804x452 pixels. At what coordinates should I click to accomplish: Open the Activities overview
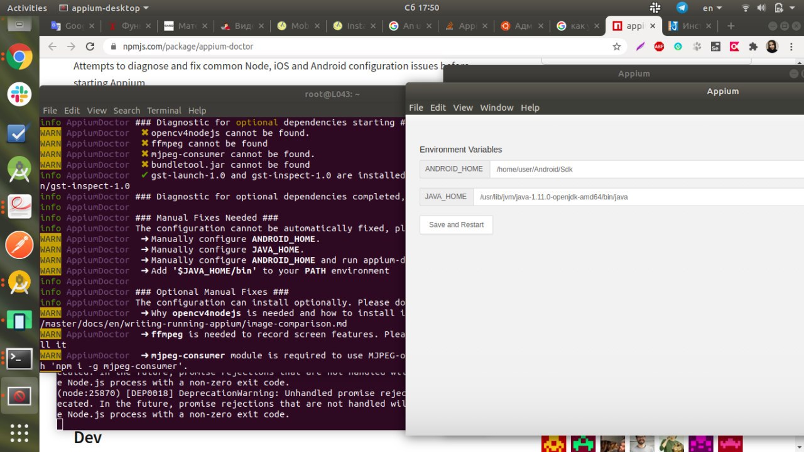coord(27,8)
